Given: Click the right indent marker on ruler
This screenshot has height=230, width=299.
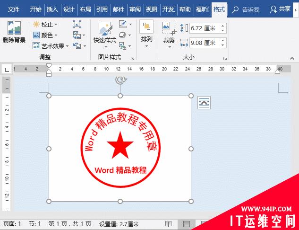Looking at the screenshot, I should tap(277, 71).
